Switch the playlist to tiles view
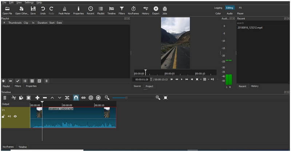Screen dimensions: 291x152 (32, 81)
